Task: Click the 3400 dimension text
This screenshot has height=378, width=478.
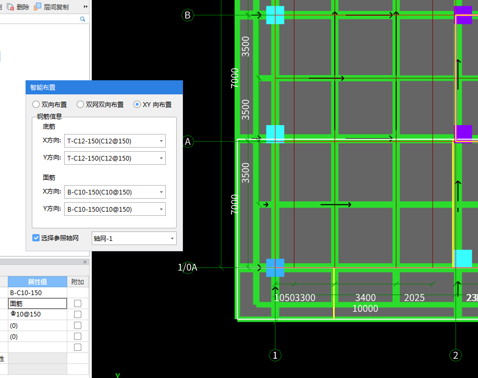Action: (365, 298)
